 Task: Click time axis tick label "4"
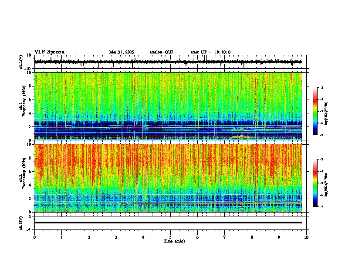tap(143, 237)
